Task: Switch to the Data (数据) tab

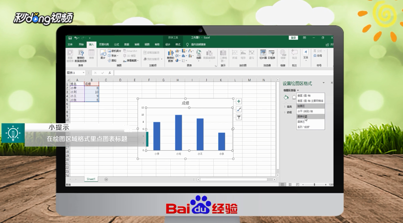Action: click(126, 45)
